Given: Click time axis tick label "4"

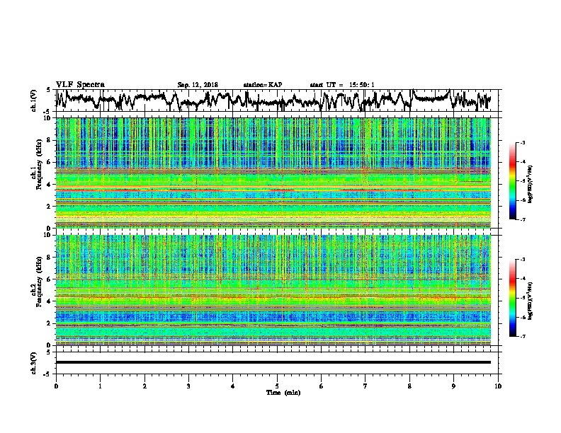Looking at the screenshot, I should [233, 386].
